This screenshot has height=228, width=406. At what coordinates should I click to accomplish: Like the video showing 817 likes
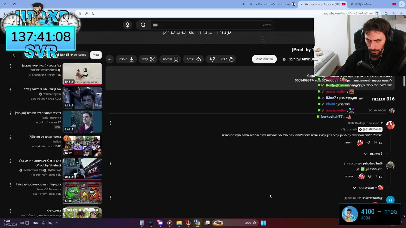tap(227, 59)
